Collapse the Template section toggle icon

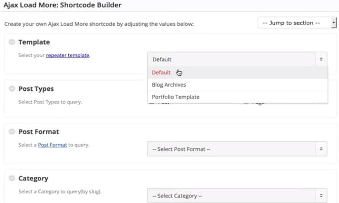point(12,42)
